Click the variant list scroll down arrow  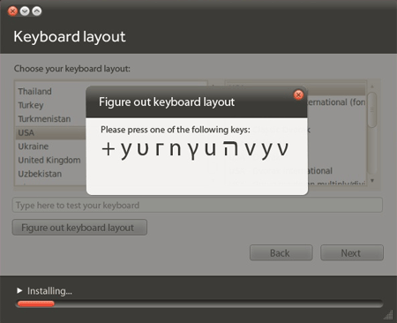[x=372, y=180]
